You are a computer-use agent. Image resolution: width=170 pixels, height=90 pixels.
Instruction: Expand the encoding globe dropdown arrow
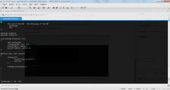(x=45, y=8)
